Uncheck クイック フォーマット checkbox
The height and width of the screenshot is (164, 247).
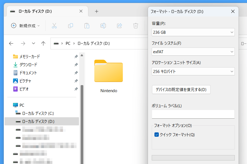[157, 135]
